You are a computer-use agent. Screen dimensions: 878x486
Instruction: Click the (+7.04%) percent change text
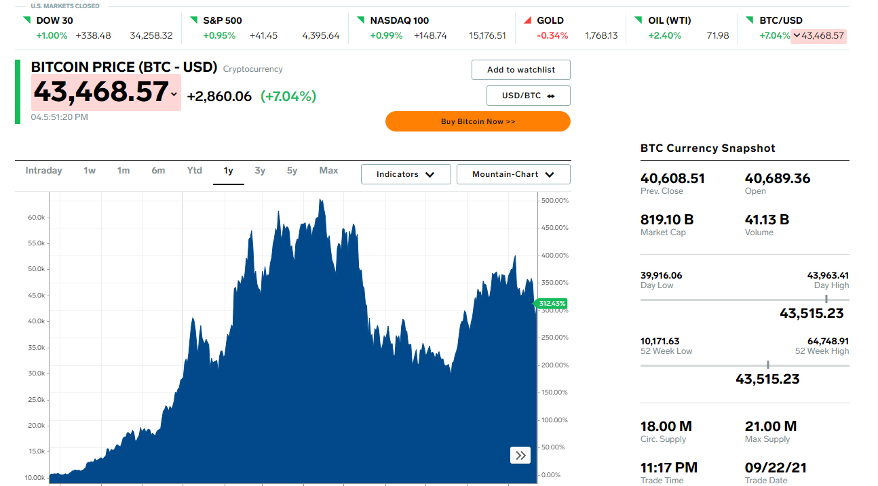pyautogui.click(x=288, y=96)
